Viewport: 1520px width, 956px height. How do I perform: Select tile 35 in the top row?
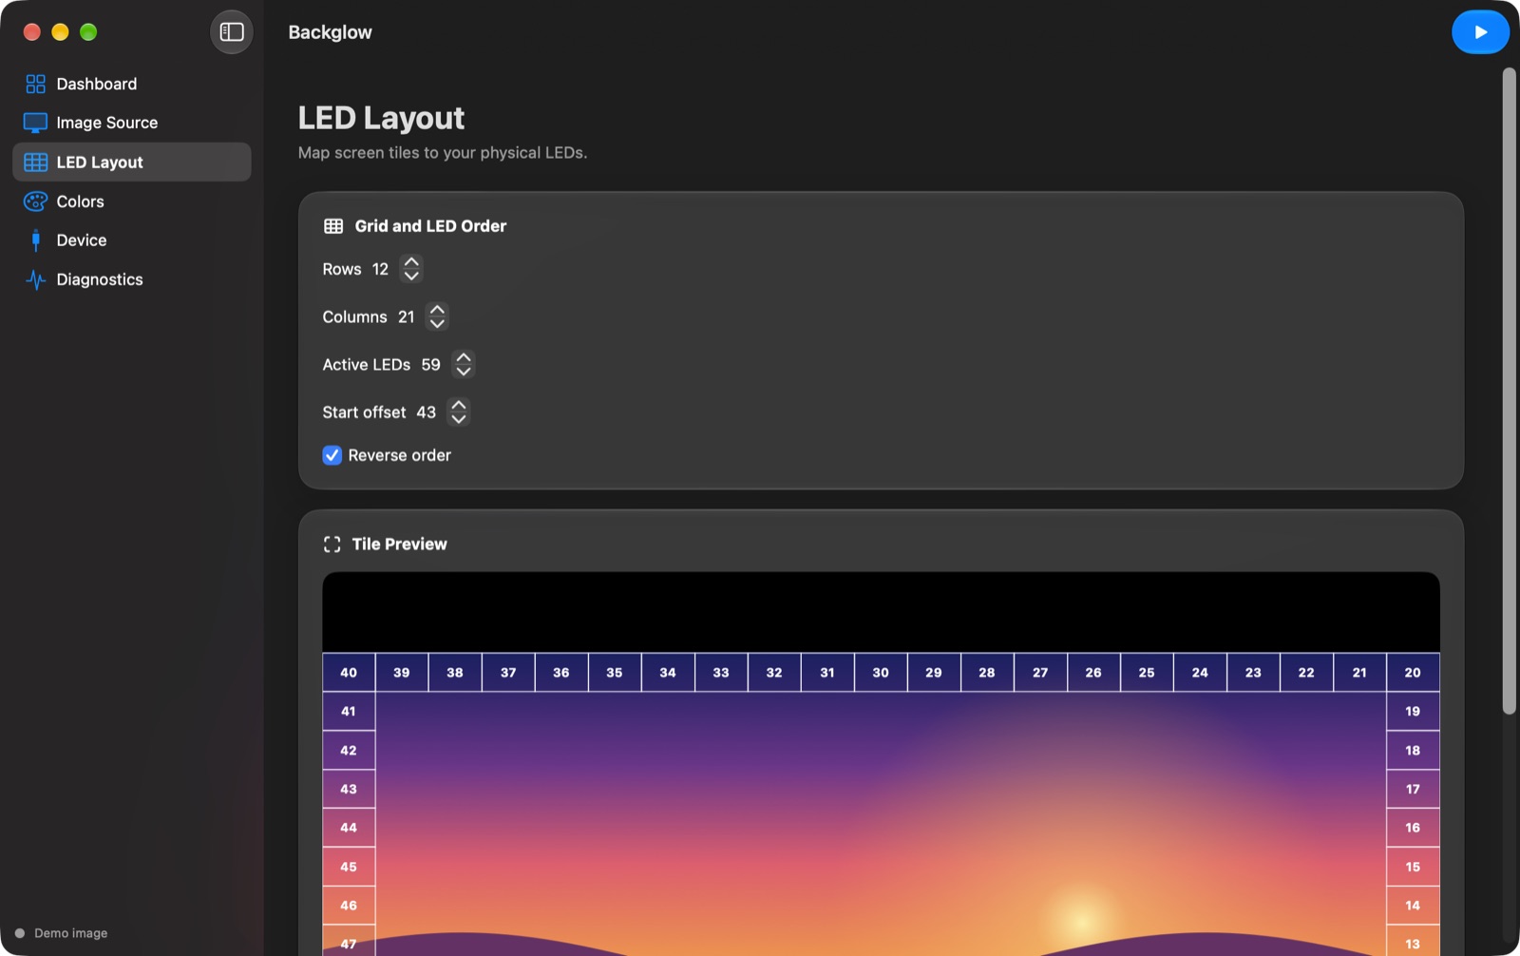[615, 672]
